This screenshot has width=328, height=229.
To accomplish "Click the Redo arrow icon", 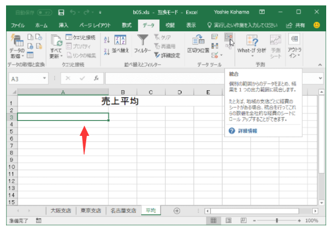I will 86,13.
